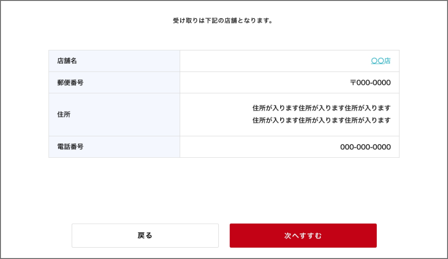Click the first 〇 in the store link
This screenshot has height=259, width=448.
pyautogui.click(x=374, y=61)
